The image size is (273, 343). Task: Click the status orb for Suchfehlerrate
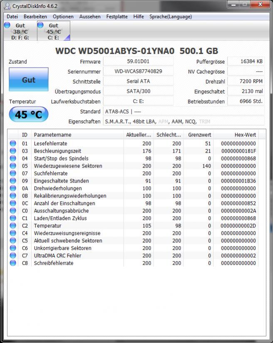coord(13,173)
